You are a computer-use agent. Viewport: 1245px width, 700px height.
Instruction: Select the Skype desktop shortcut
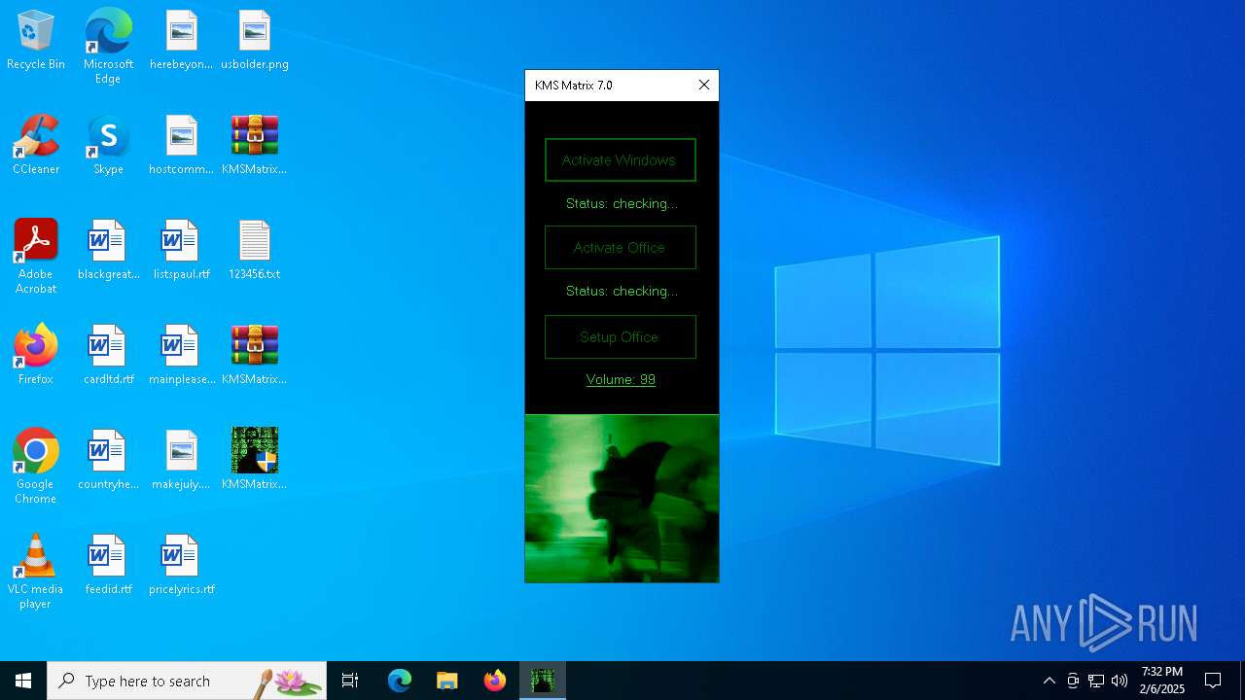(x=108, y=146)
